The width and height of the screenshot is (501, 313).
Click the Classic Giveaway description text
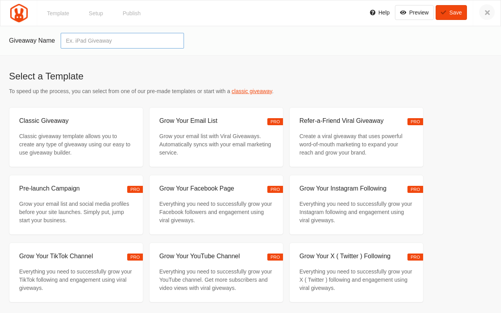click(x=75, y=144)
